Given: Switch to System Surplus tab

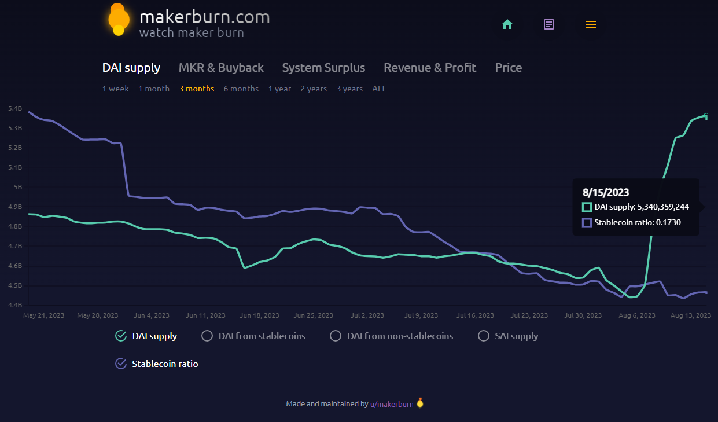Looking at the screenshot, I should [x=323, y=68].
